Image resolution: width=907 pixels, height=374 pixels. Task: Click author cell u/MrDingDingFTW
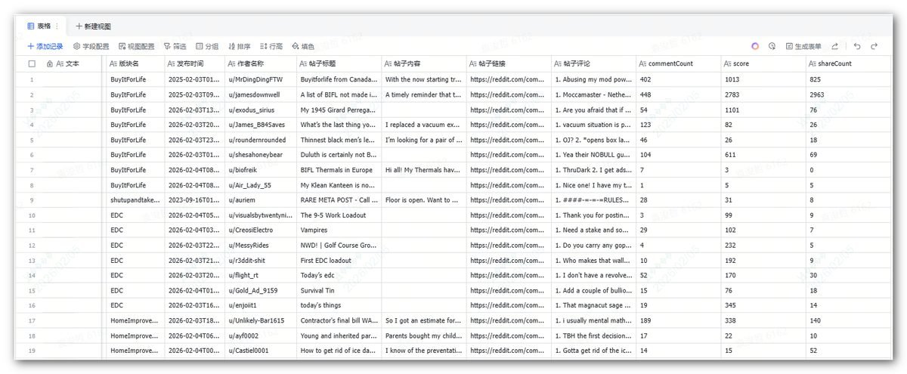pyautogui.click(x=261, y=79)
